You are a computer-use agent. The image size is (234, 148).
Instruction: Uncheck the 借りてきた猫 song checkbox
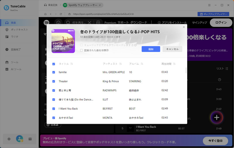tap(54, 100)
